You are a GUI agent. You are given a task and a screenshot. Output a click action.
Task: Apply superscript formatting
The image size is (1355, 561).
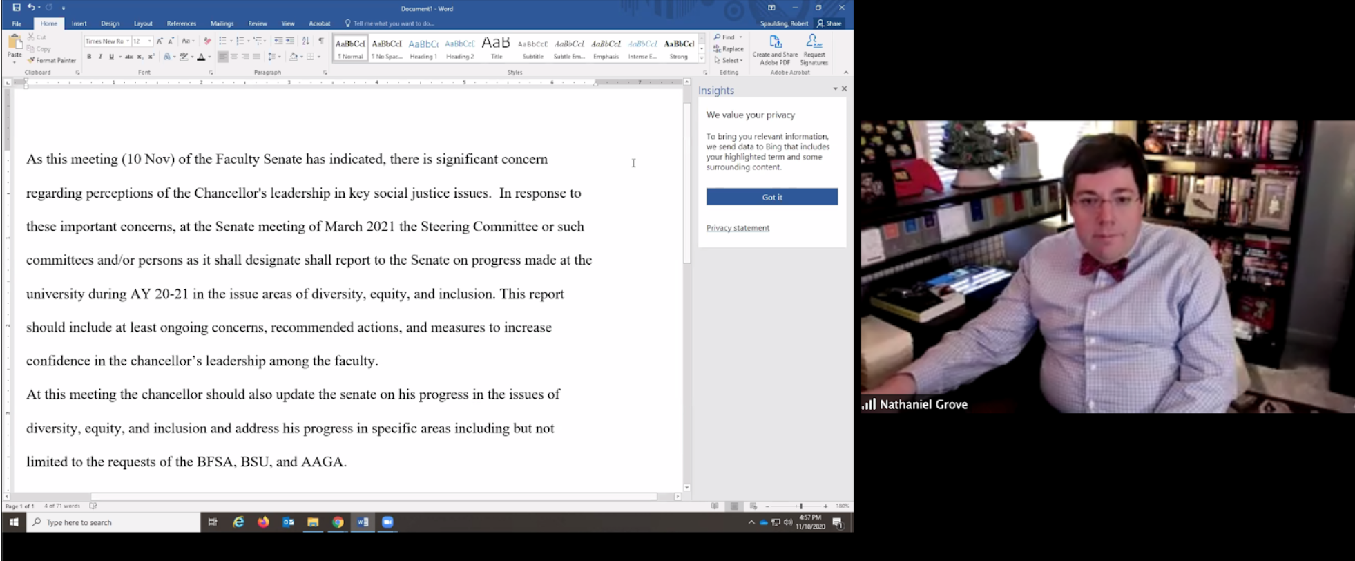point(151,57)
